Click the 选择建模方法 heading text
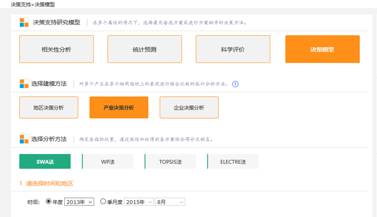This screenshot has width=377, height=217. pyautogui.click(x=49, y=84)
